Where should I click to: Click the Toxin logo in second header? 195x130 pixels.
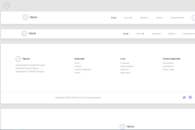[29, 34]
